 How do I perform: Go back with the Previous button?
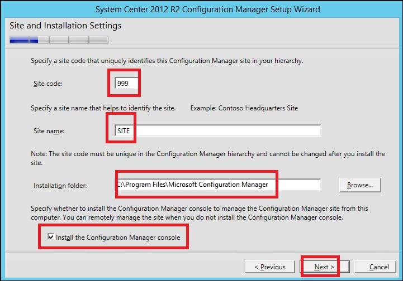coord(270,267)
